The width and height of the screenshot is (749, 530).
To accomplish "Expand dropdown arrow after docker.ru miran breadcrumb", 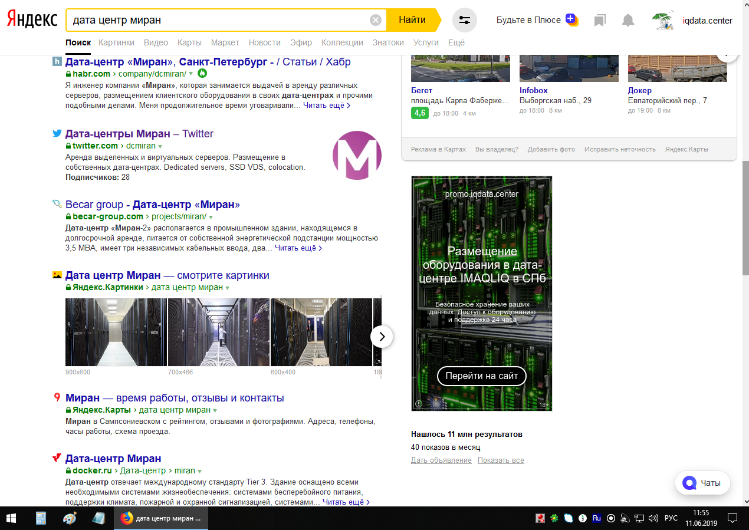I will [200, 471].
